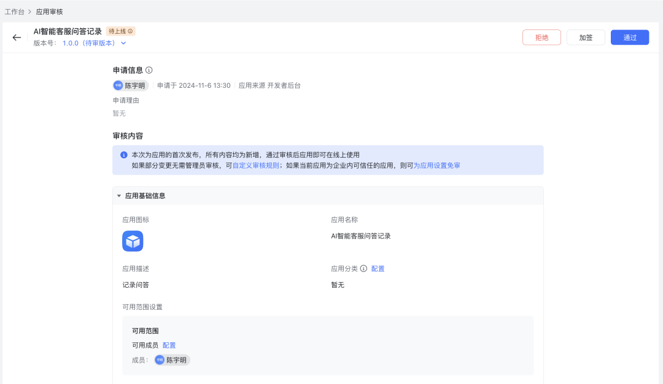Open the 自定义审核规则 link
The image size is (663, 384).
255,165
